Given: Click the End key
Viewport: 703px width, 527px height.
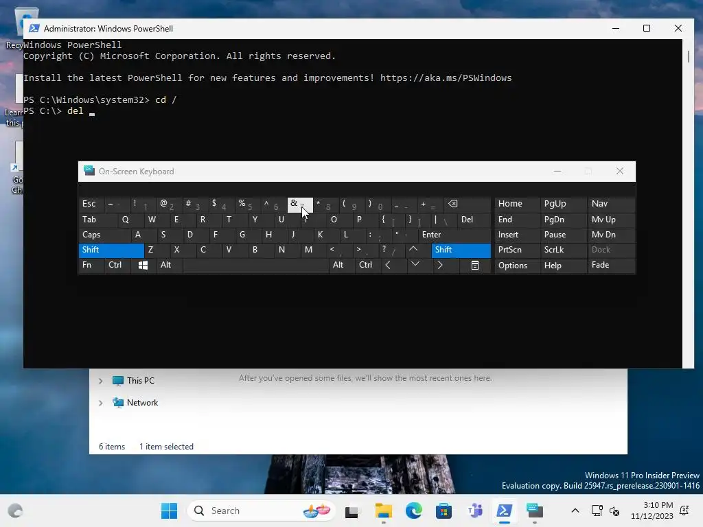Looking at the screenshot, I should 517,220.
